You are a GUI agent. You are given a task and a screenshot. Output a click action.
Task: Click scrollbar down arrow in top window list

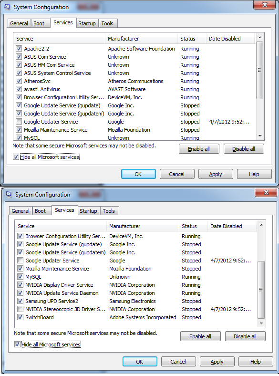coord(260,136)
